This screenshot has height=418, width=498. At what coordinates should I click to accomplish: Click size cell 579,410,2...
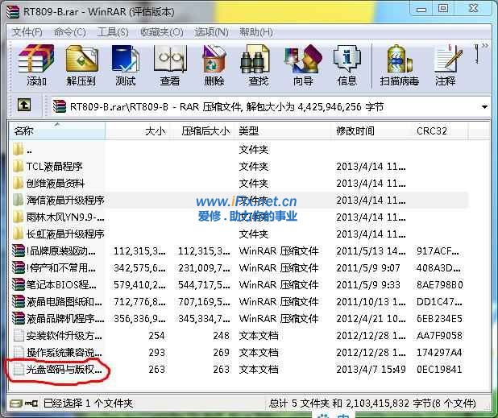(x=139, y=284)
